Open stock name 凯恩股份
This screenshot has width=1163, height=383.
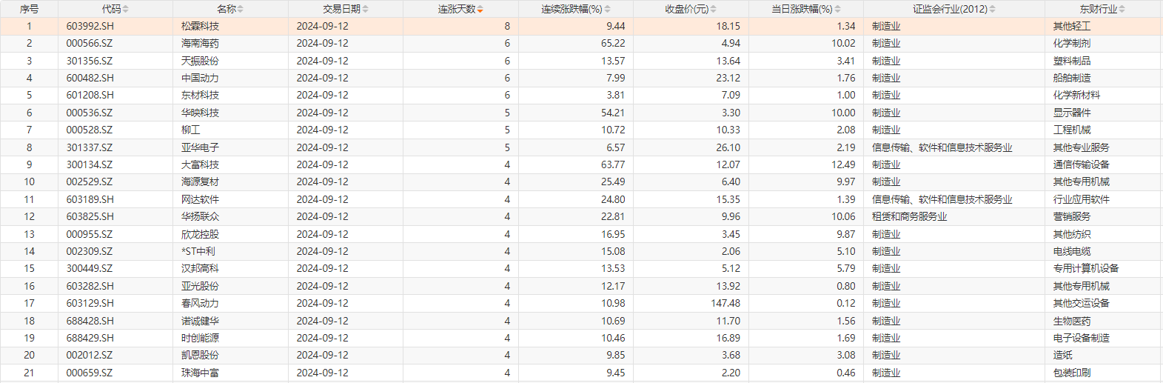(x=200, y=355)
